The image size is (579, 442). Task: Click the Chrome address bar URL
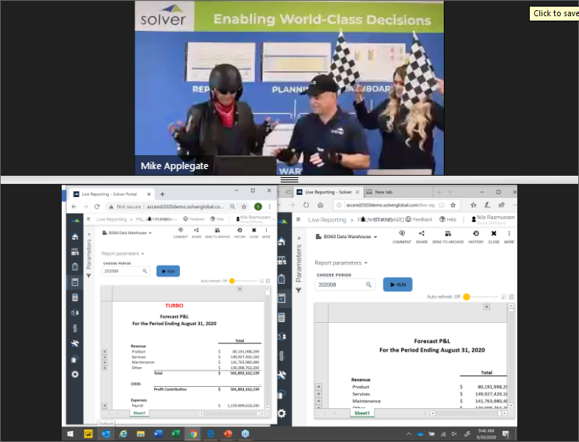coord(185,207)
